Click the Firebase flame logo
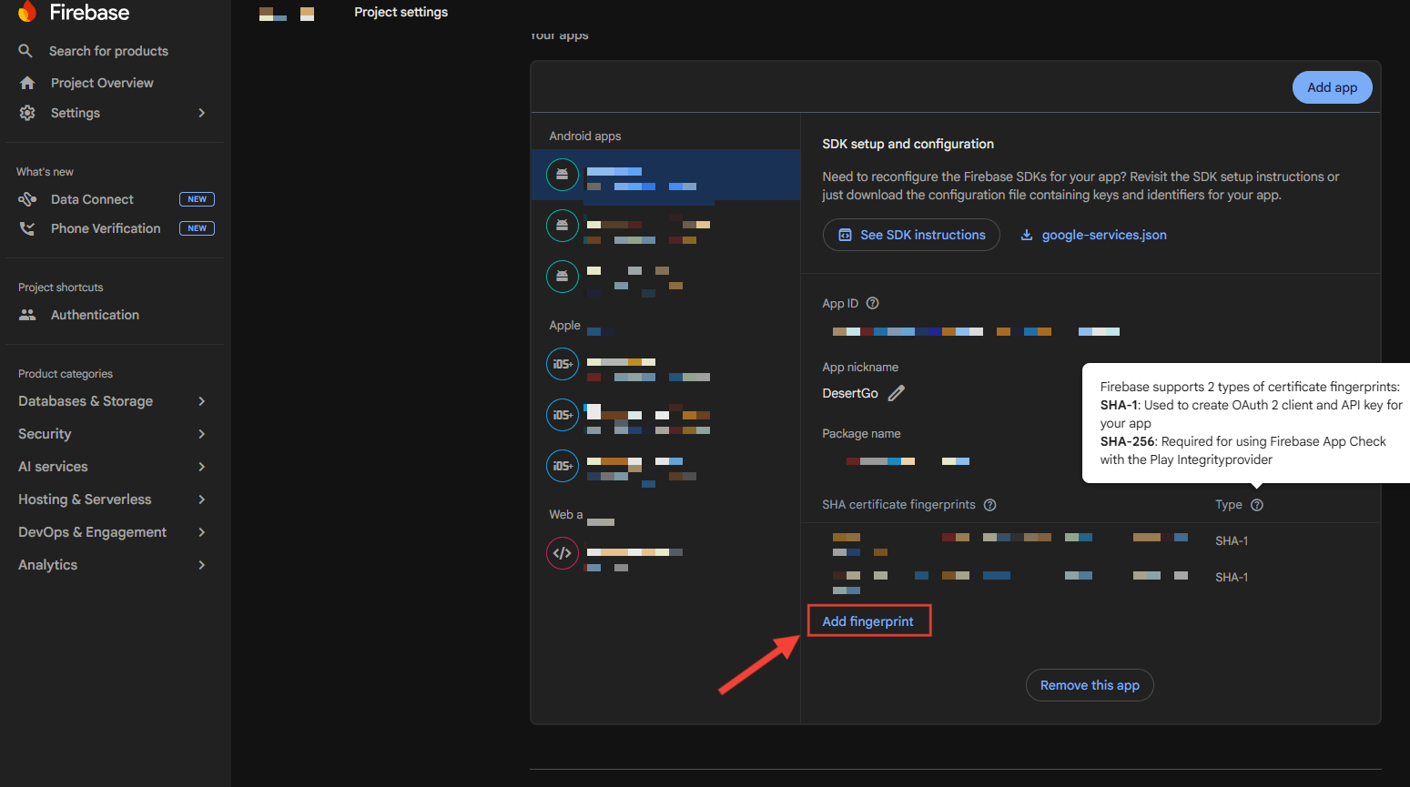 (27, 12)
